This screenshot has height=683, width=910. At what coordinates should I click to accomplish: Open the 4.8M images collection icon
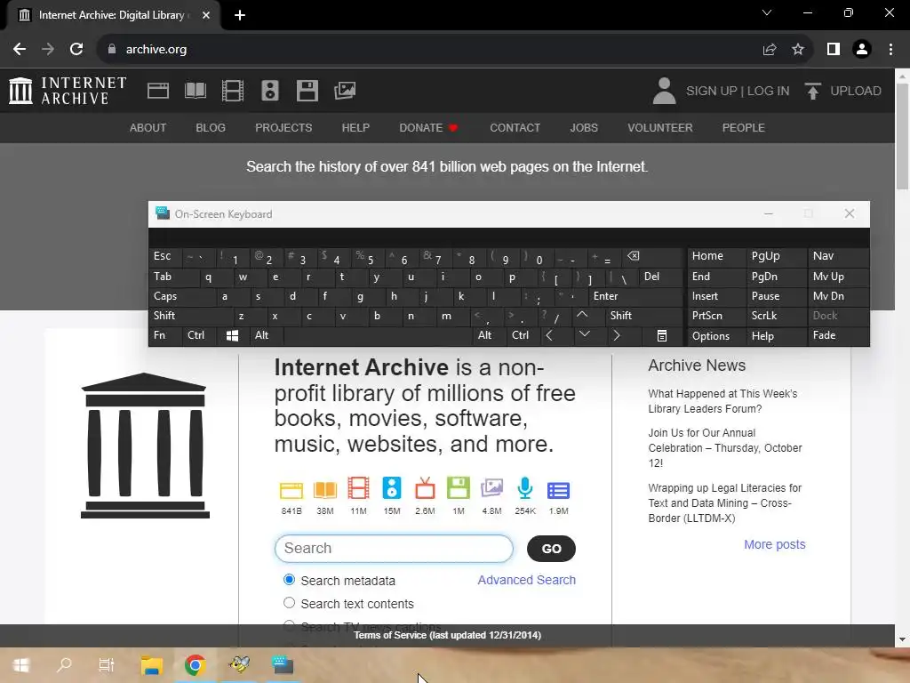tap(491, 488)
